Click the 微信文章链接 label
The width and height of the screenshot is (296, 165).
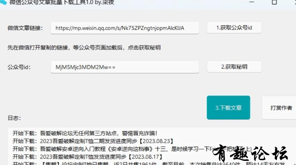pyautogui.click(x=25, y=28)
